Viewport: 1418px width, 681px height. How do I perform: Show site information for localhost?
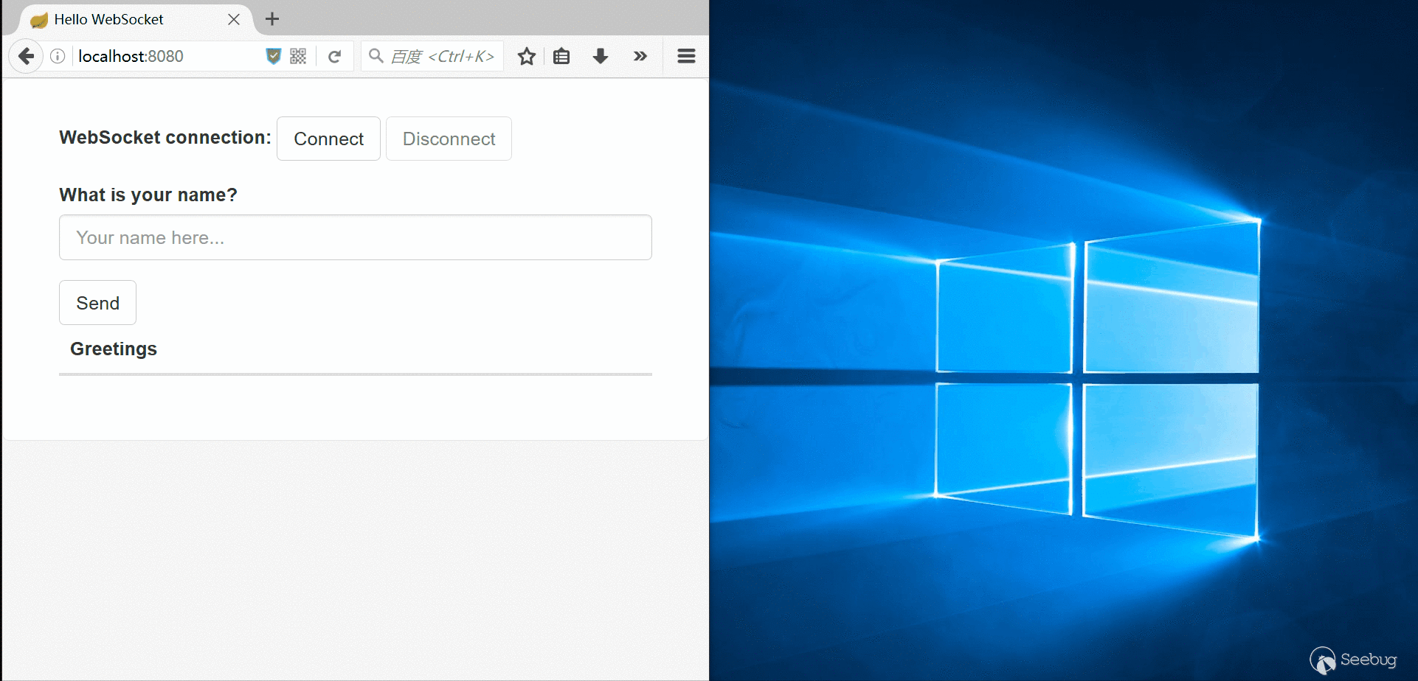click(58, 57)
